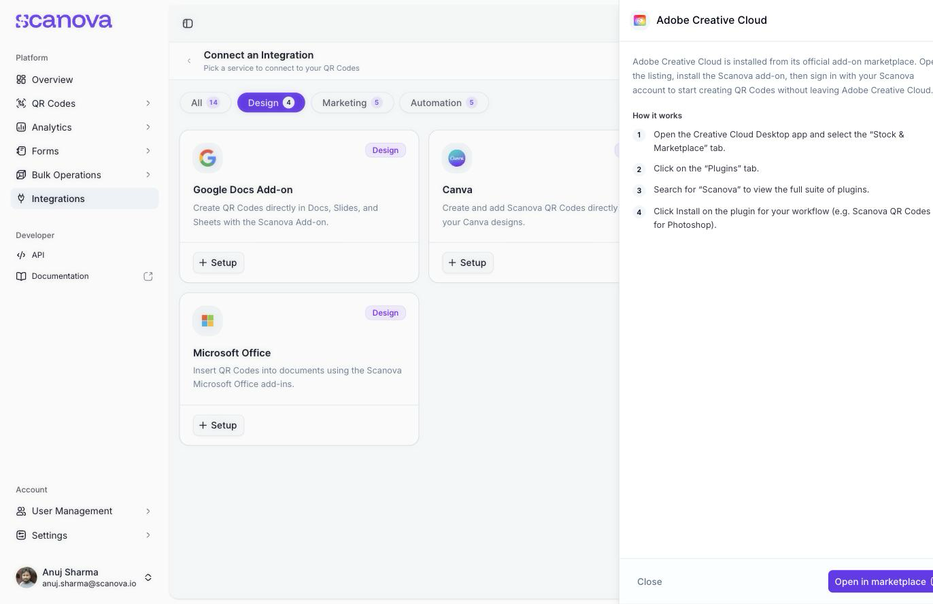Open the account switcher arrows by Anuj Sharma
Viewport: 933px width, 604px height.
[148, 577]
